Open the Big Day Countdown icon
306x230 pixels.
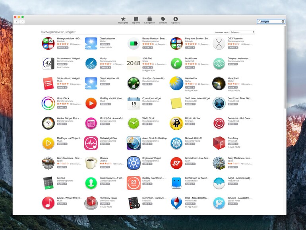click(134, 183)
